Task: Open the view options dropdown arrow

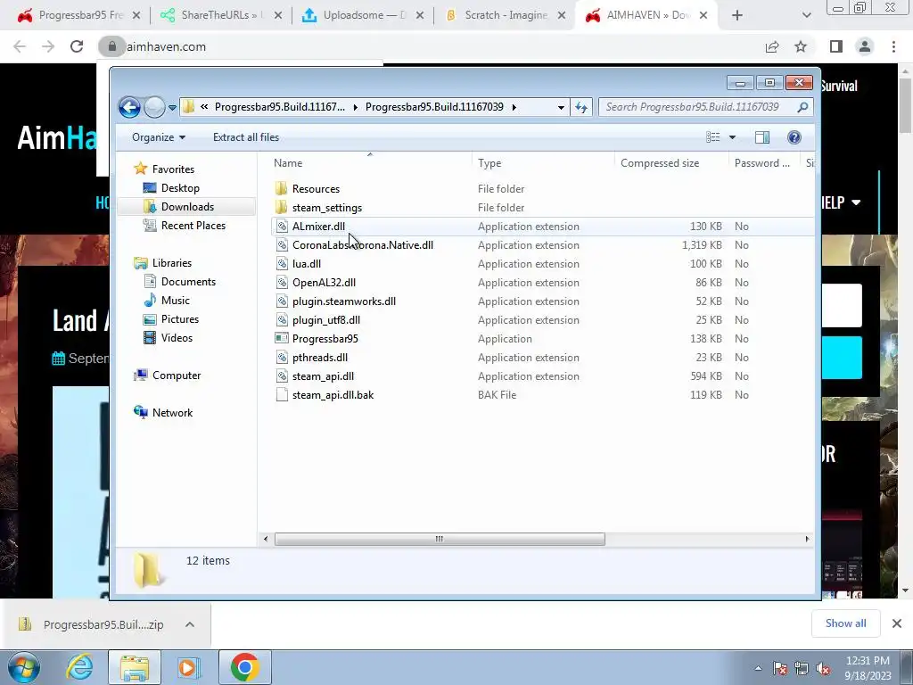Action: [733, 137]
